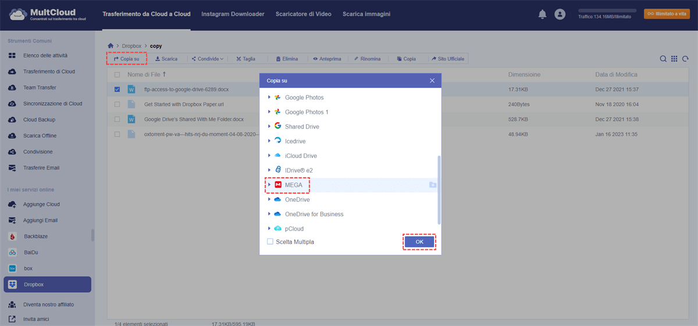
Task: Click the iCloud Drive cloud icon
Action: pyautogui.click(x=278, y=156)
